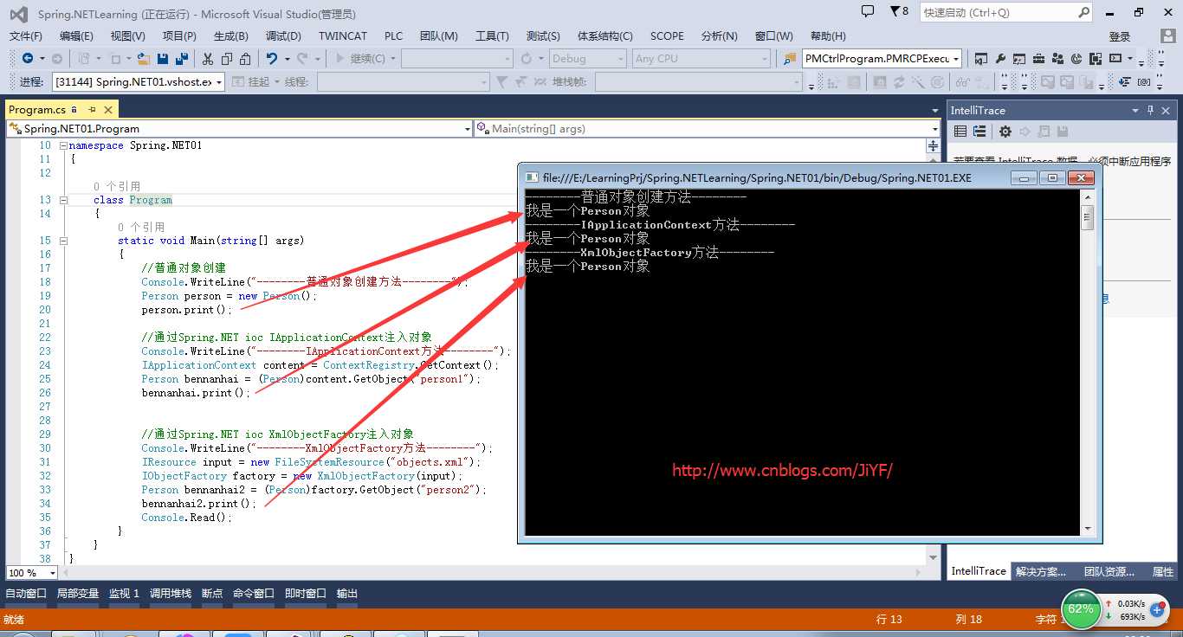1183x637 pixels.
Task: Open the SCOPE menu
Action: point(667,36)
